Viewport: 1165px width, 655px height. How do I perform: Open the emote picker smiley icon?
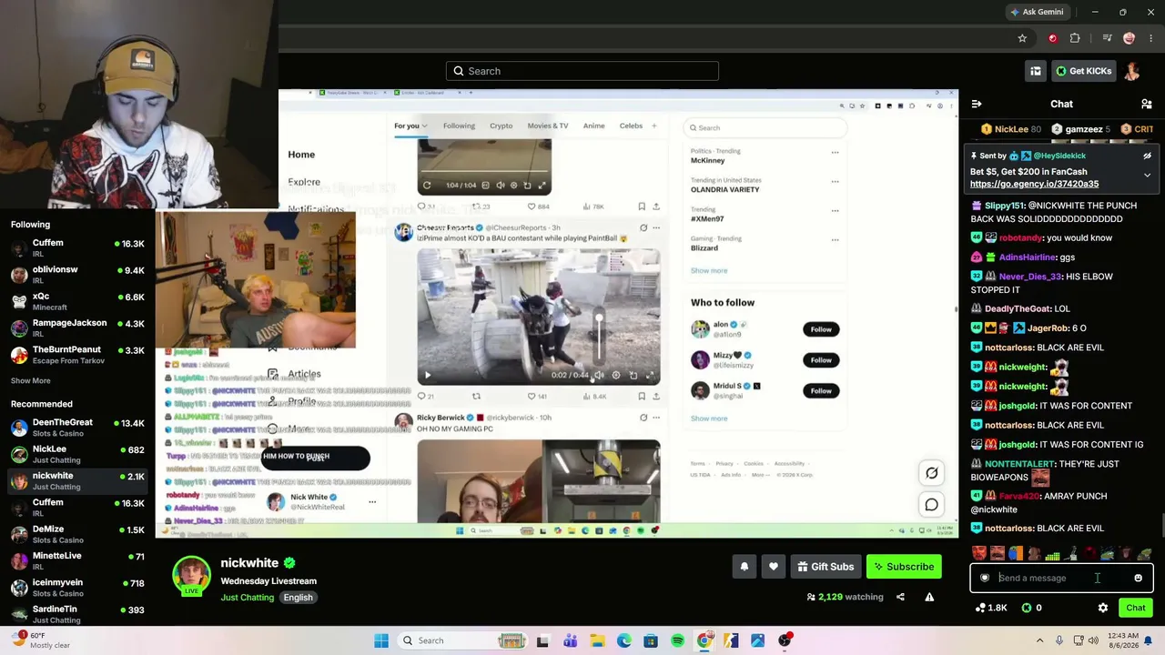(1138, 578)
